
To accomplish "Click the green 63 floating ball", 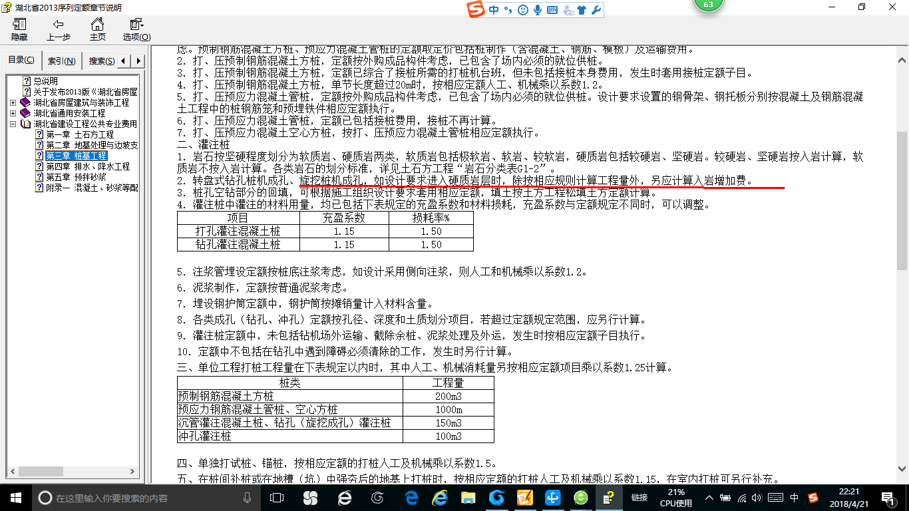I will coord(708,5).
